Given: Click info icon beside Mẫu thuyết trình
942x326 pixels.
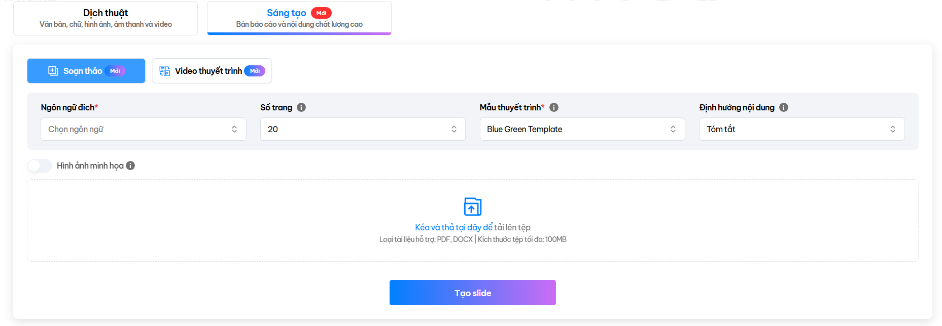Looking at the screenshot, I should 554,107.
